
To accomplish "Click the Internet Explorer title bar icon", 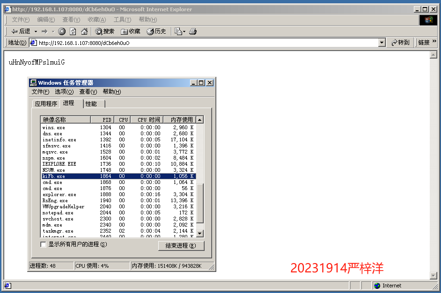I will (x=8, y=9).
